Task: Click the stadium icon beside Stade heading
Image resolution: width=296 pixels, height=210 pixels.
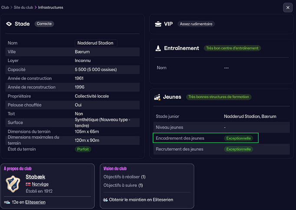Action: 9,24
